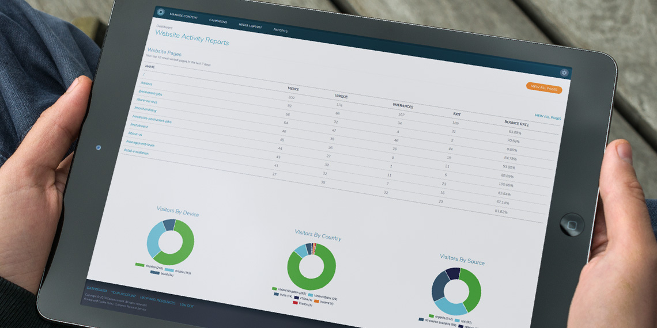Screen dimensions: 657x328
Task: Click the orange View All Pages button
Action: pyautogui.click(x=544, y=87)
